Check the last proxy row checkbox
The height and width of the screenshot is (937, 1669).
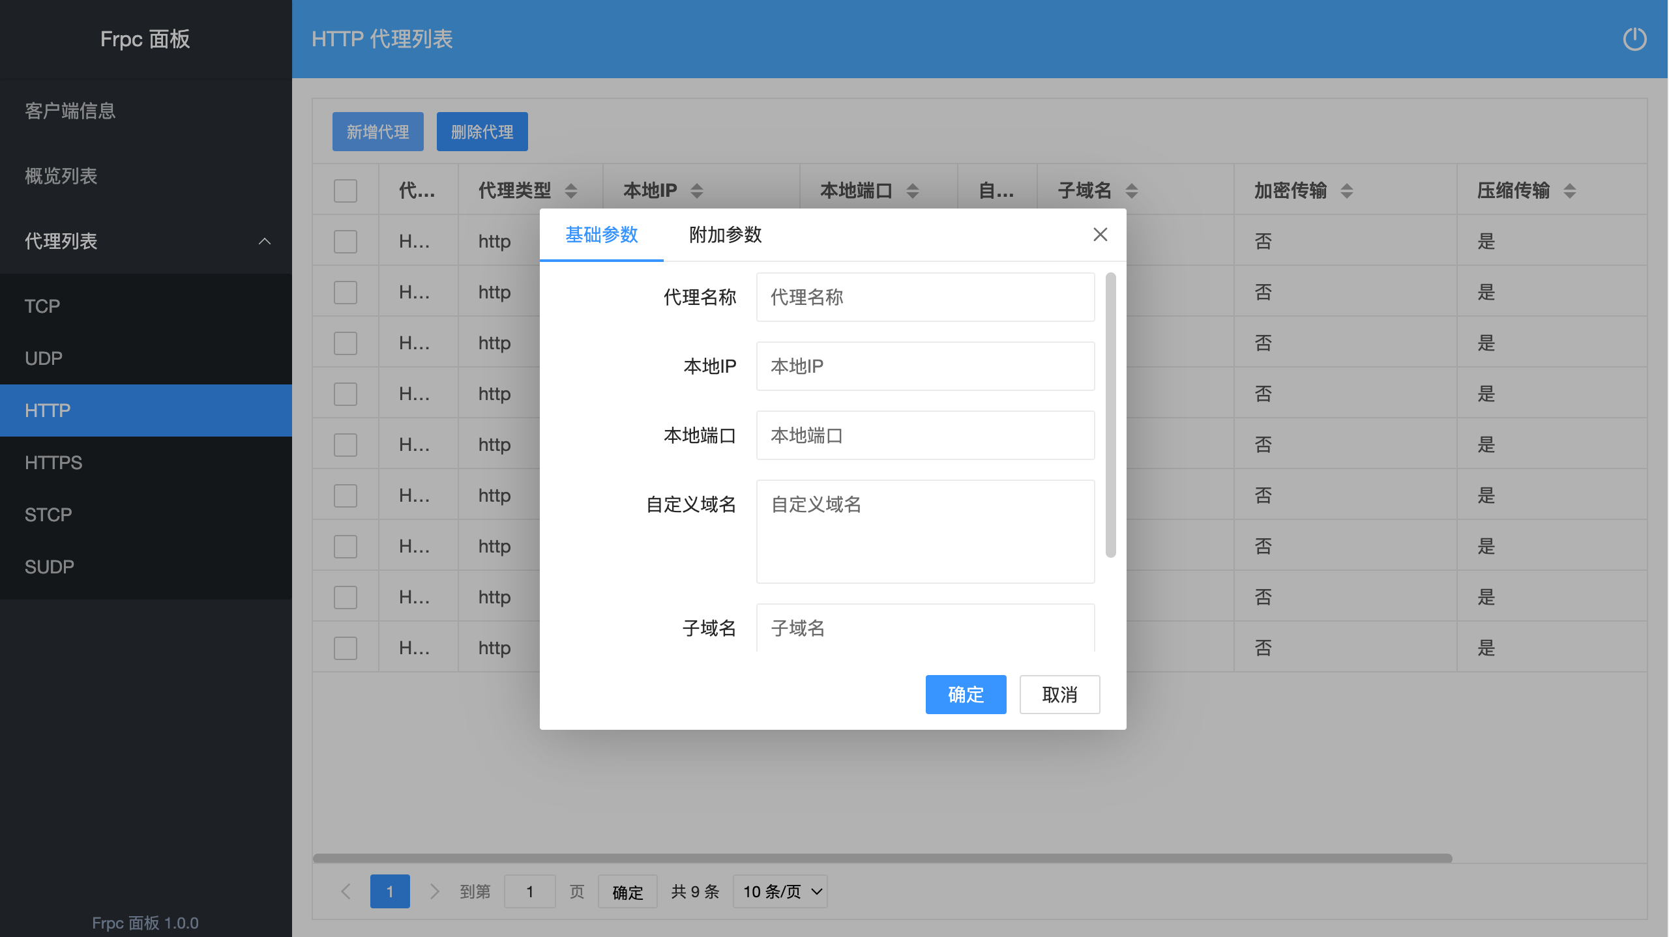pyautogui.click(x=345, y=648)
